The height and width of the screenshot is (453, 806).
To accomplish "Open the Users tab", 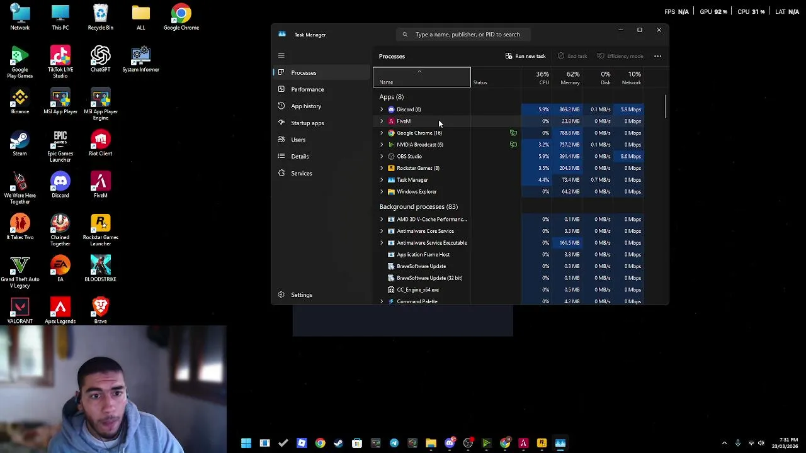I will coord(321,140).
